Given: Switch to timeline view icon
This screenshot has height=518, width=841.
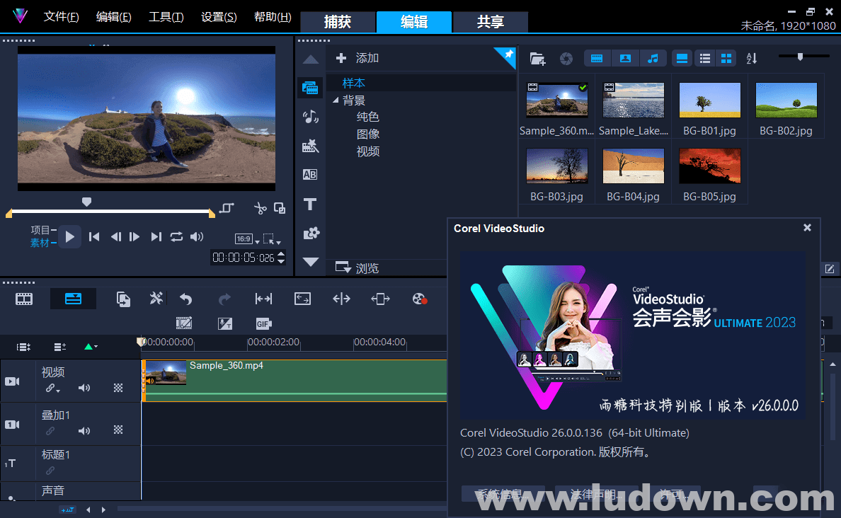Looking at the screenshot, I should [x=73, y=299].
